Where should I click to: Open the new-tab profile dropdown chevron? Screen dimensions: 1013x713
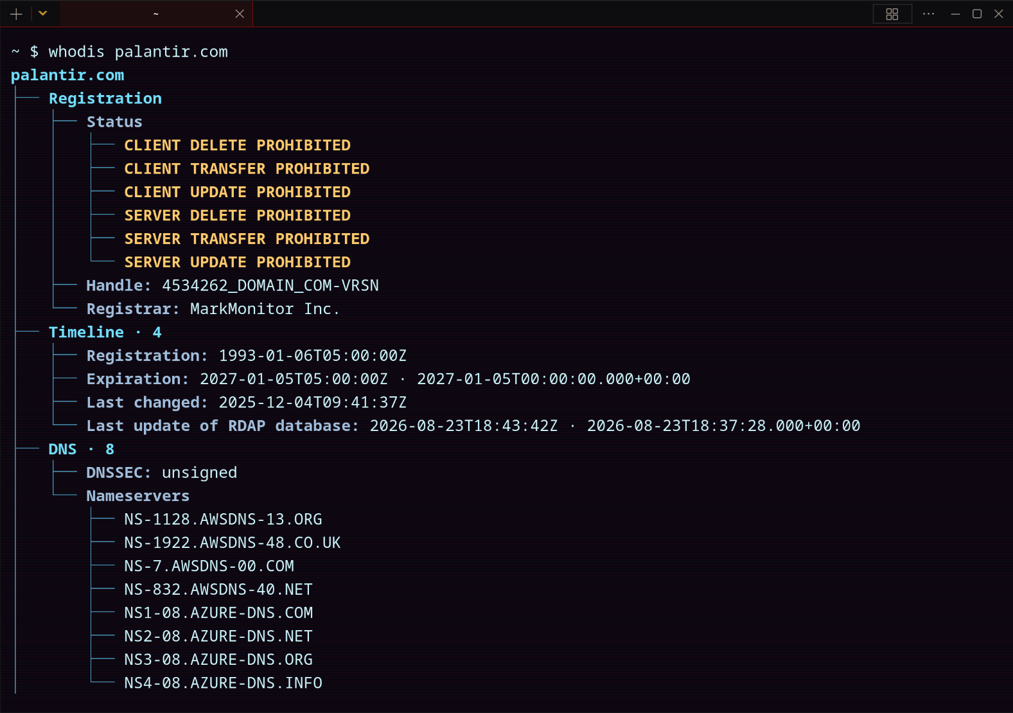click(x=43, y=13)
